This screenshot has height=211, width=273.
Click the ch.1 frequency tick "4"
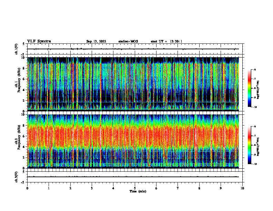point(24,90)
